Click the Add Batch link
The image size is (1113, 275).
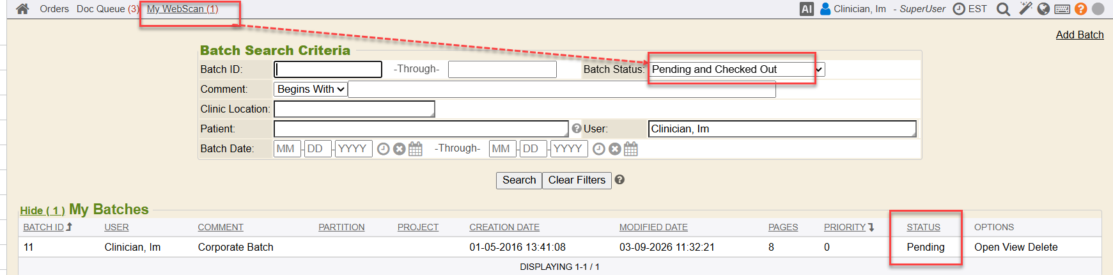[1079, 35]
